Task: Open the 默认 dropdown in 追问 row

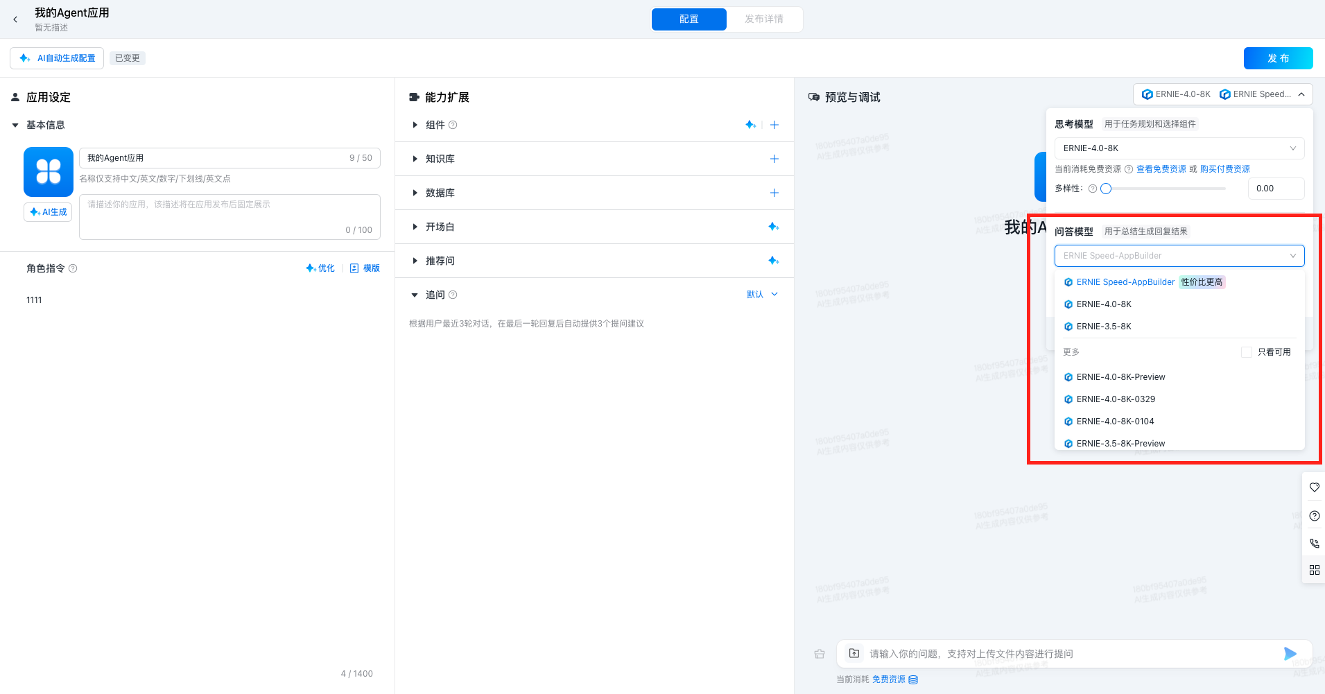Action: point(762,295)
